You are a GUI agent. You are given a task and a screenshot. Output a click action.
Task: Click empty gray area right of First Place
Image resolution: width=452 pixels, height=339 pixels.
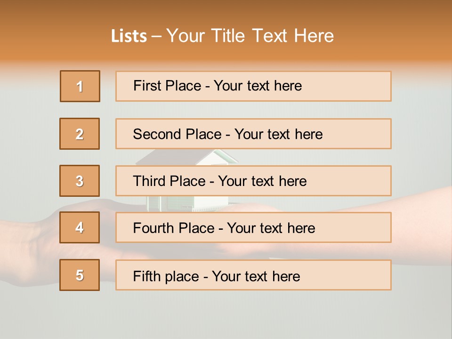point(421,86)
